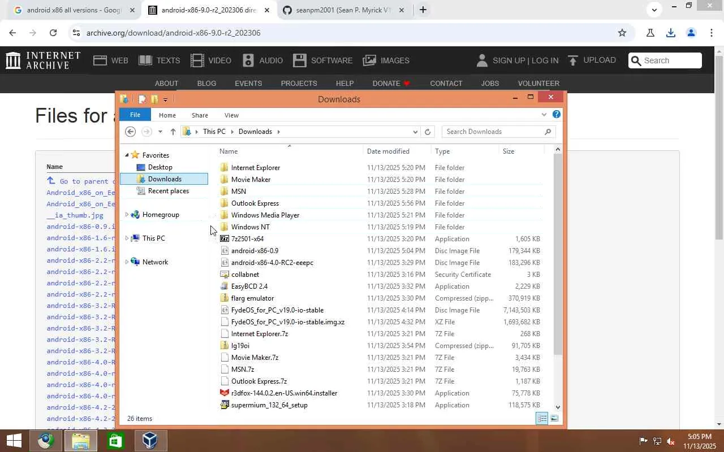
Task: Open the Home ribbon tab
Action: click(167, 115)
